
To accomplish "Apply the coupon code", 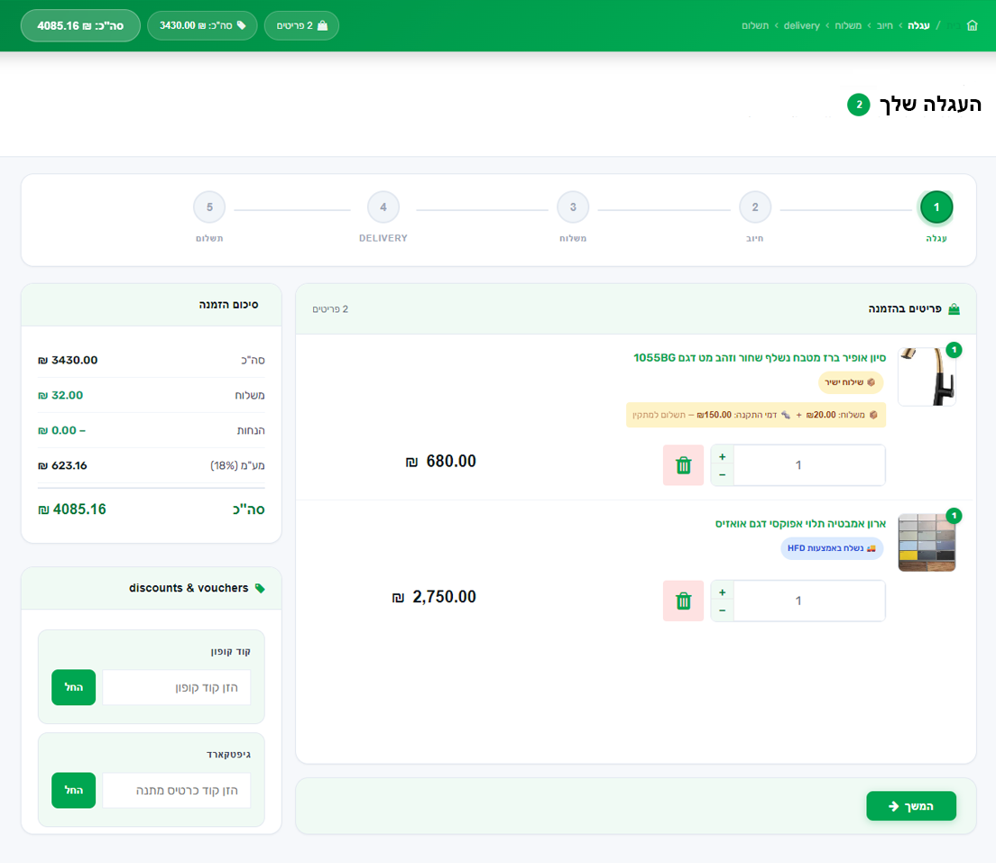I will pyautogui.click(x=73, y=687).
